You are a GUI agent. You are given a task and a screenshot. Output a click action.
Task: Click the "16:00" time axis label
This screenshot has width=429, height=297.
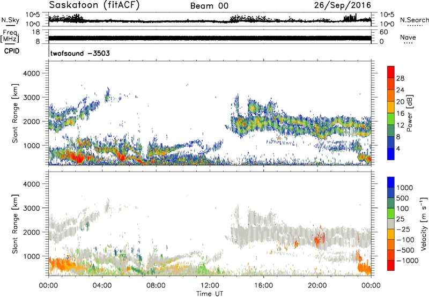point(263,286)
